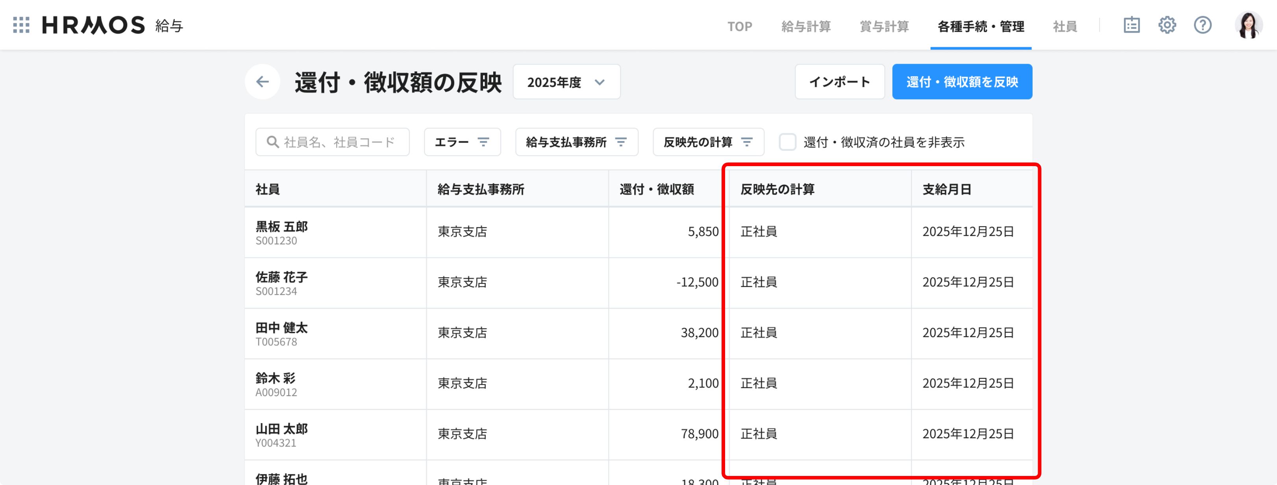Screen dimensions: 1277x485
Task: Go to the TOP tab
Action: tap(739, 26)
